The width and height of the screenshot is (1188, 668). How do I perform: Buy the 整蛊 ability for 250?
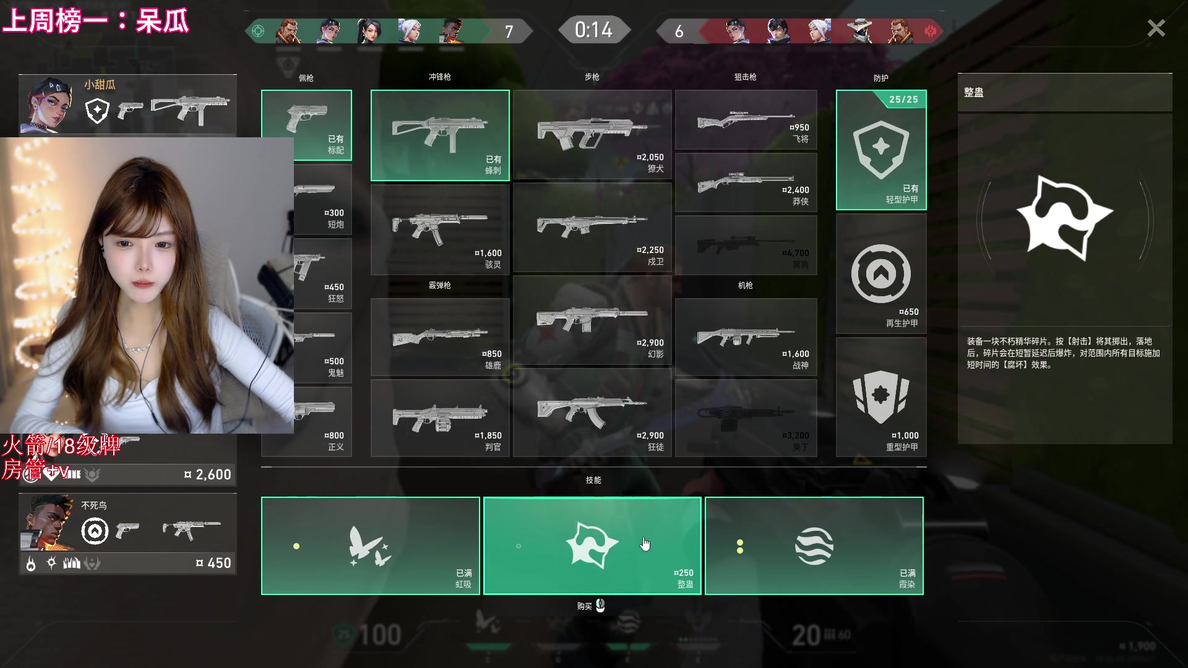tap(592, 546)
